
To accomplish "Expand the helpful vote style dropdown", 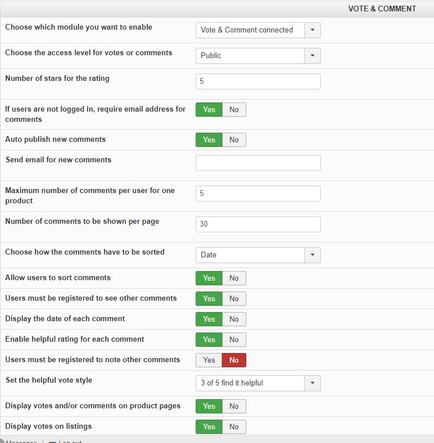I will tap(258, 383).
